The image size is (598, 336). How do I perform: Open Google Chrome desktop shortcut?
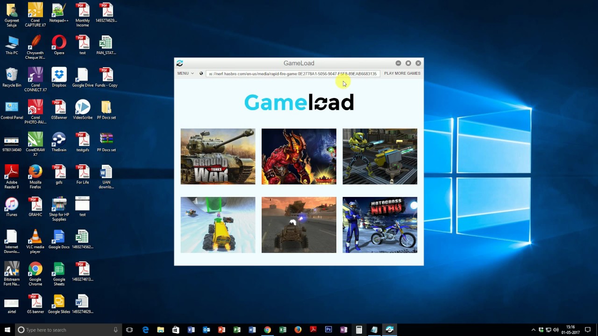pos(36,273)
